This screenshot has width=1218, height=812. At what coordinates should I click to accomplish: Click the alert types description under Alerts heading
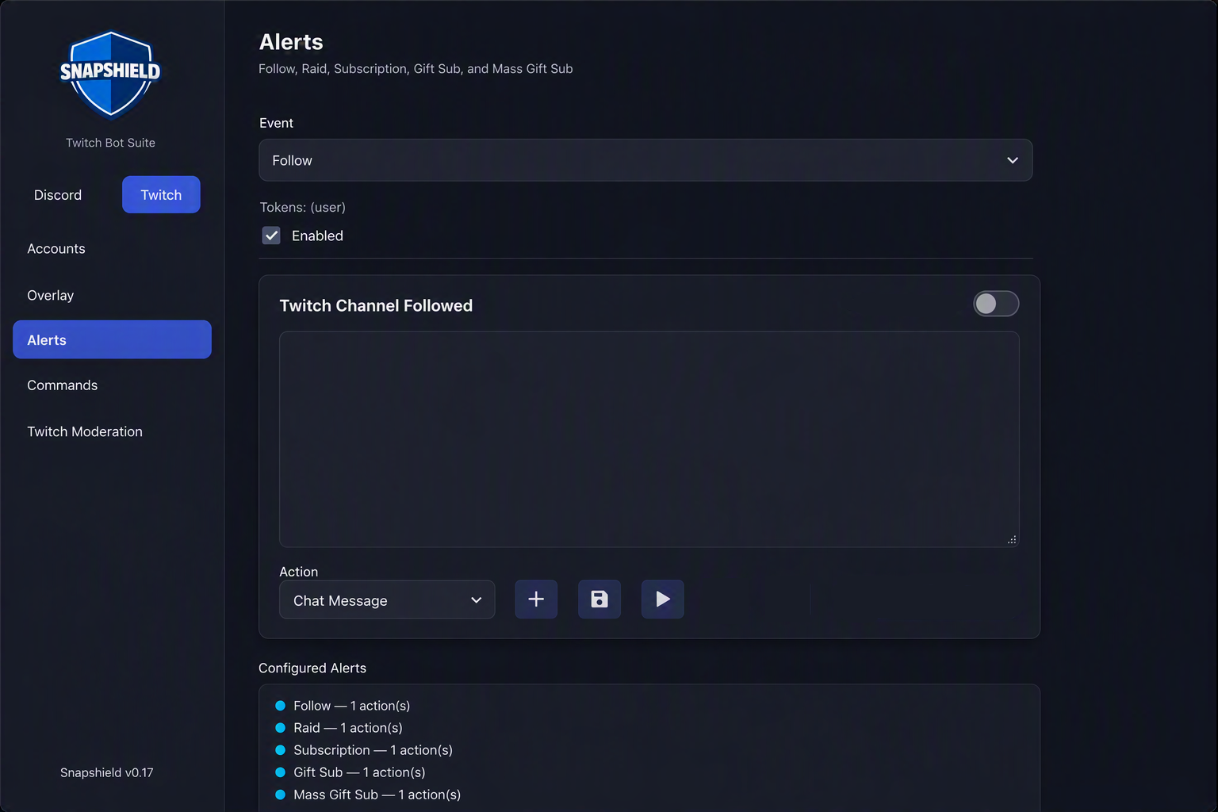coord(416,69)
